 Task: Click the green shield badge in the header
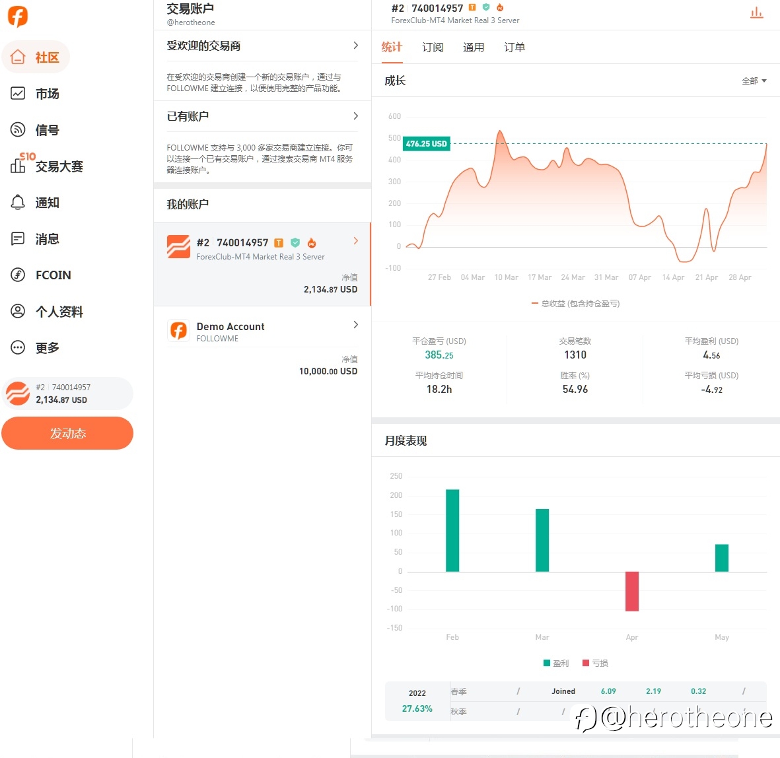point(486,7)
